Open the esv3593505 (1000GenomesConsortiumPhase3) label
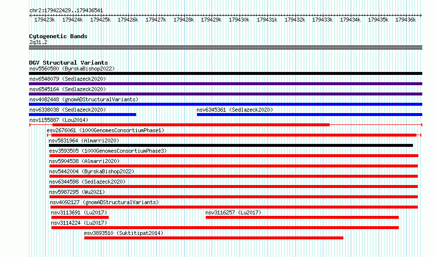 coord(108,151)
